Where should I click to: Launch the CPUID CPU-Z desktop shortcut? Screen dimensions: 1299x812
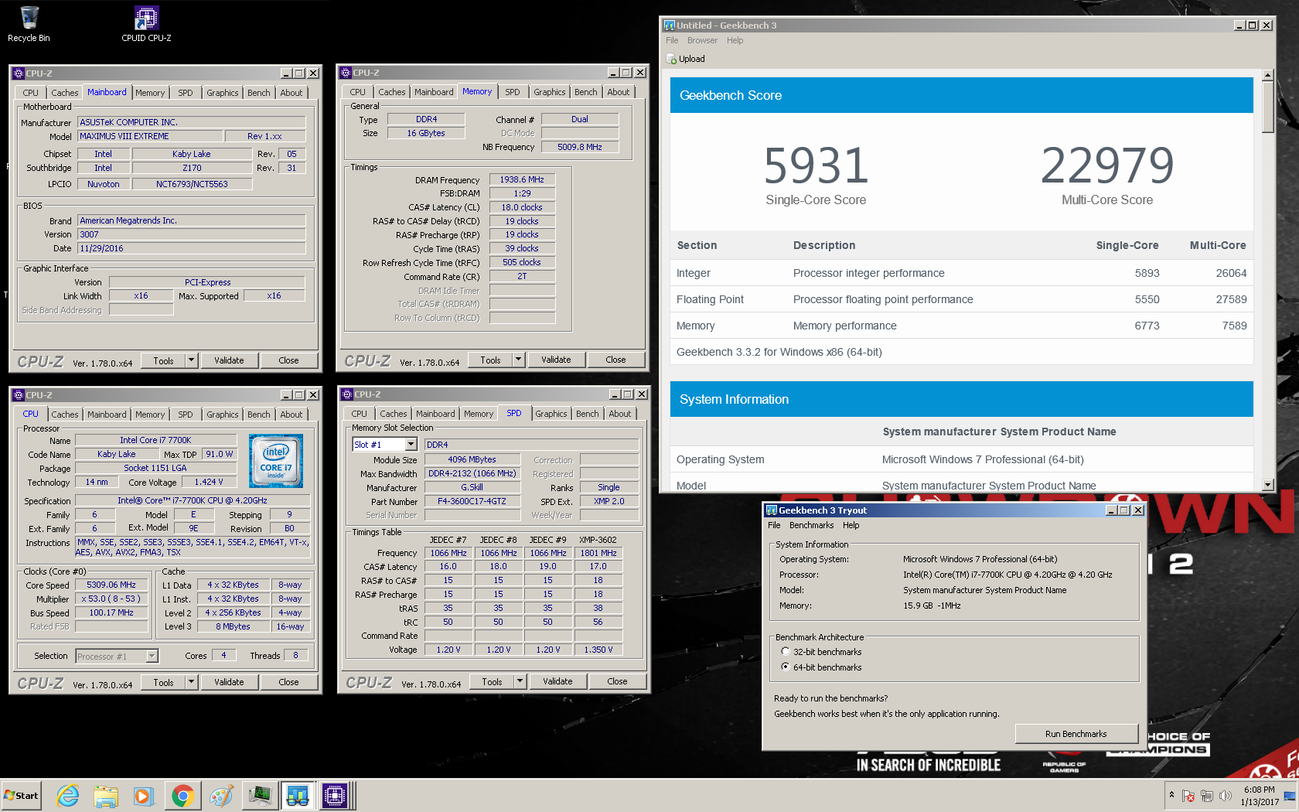coord(146,23)
